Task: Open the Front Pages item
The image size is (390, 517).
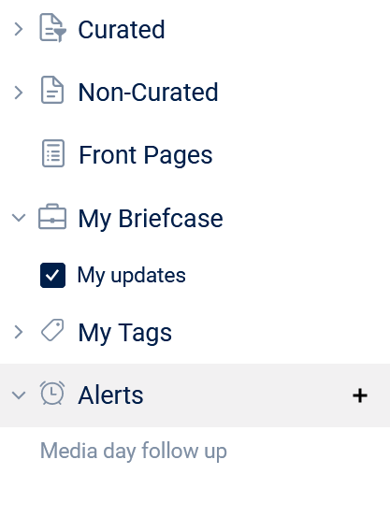Action: (x=146, y=154)
